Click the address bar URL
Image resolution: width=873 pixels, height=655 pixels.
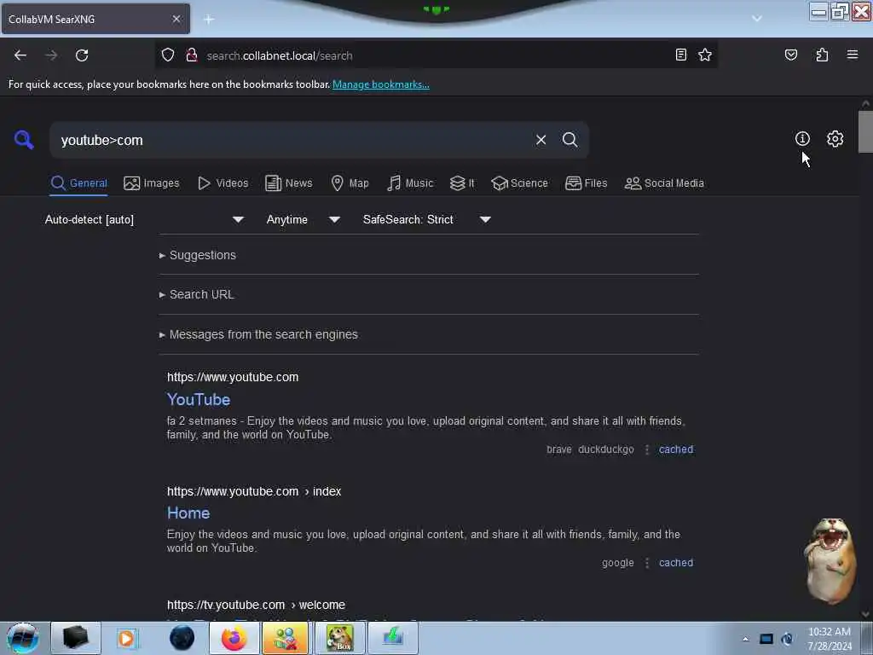coord(280,55)
